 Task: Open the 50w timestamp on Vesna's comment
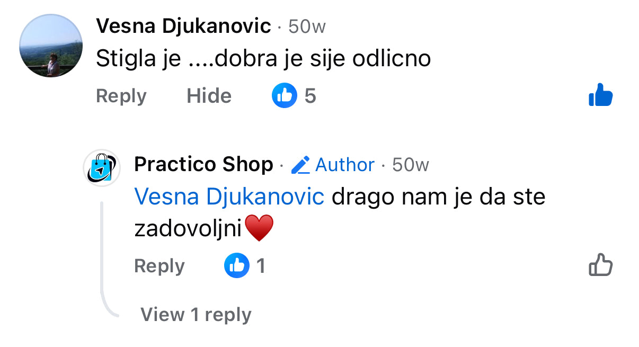[307, 26]
